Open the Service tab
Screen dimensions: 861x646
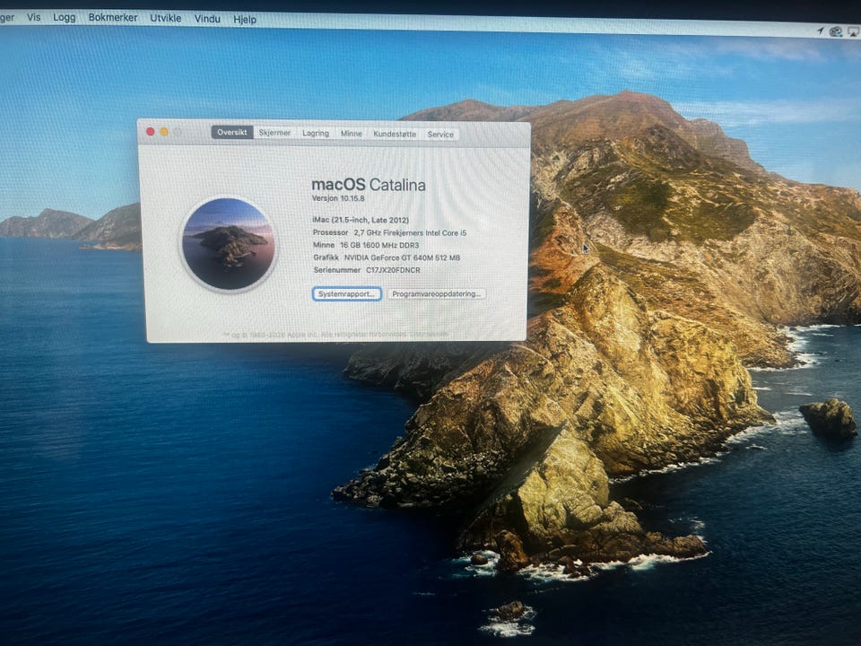coord(440,135)
